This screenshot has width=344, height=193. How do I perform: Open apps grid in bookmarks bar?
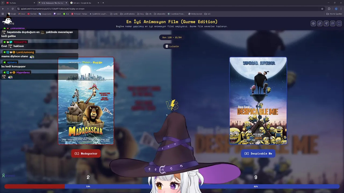coord(3,14)
